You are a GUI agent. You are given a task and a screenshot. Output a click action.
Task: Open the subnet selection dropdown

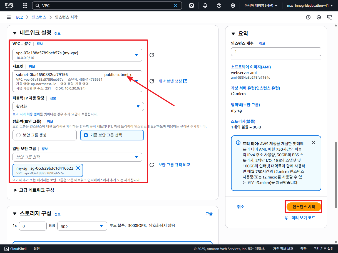(x=77, y=81)
